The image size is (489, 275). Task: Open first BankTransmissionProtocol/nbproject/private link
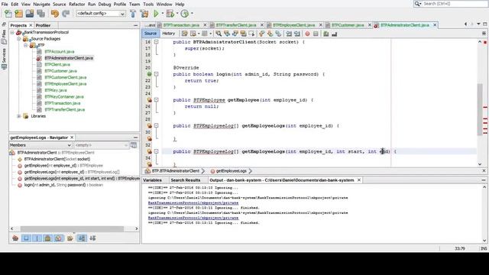click(193, 203)
